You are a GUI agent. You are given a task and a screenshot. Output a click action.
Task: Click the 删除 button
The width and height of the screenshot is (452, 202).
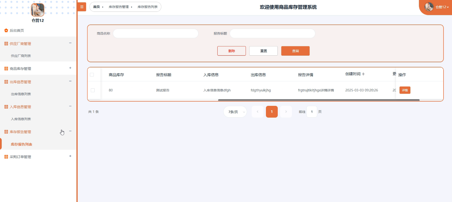pyautogui.click(x=232, y=51)
